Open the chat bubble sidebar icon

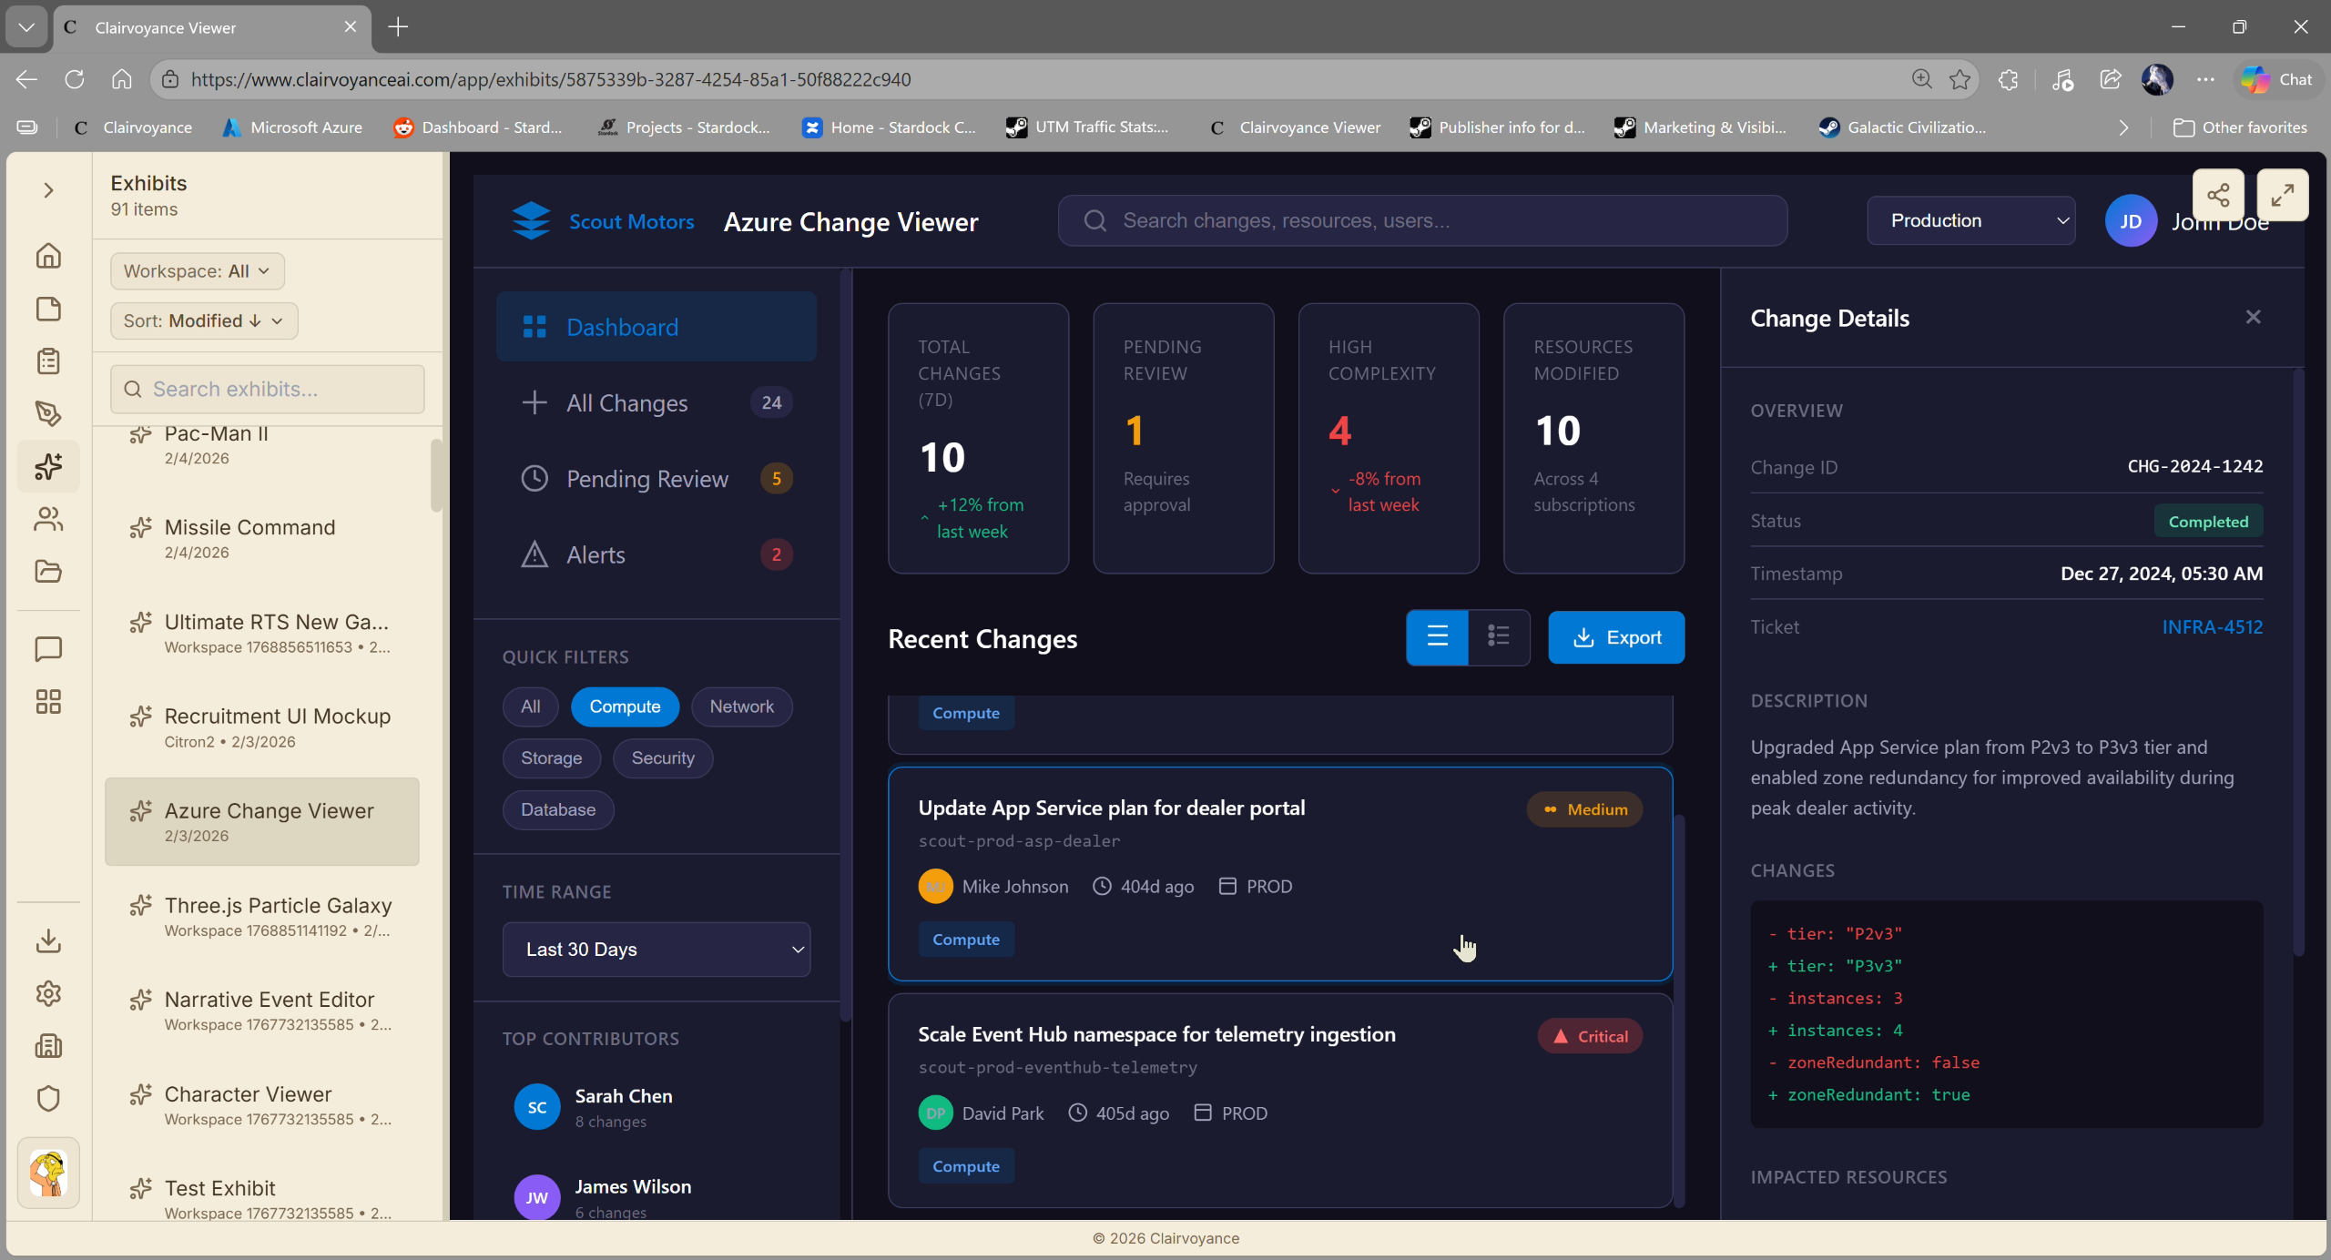(48, 649)
